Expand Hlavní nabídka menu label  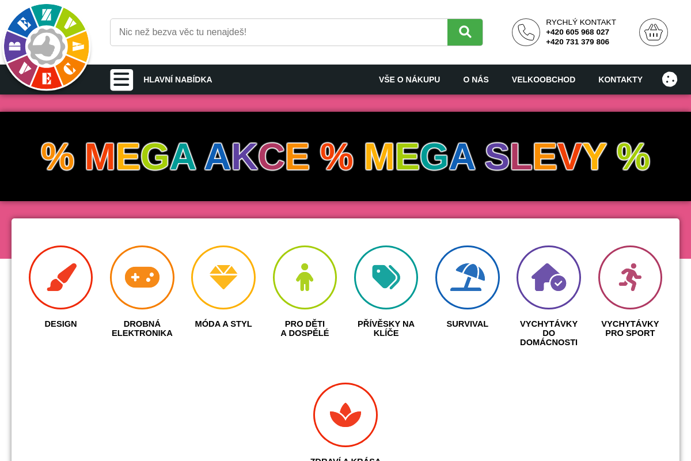[178, 80]
